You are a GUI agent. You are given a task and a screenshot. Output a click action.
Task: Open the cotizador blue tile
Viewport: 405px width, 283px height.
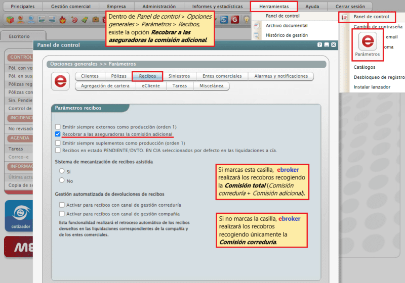[19, 216]
